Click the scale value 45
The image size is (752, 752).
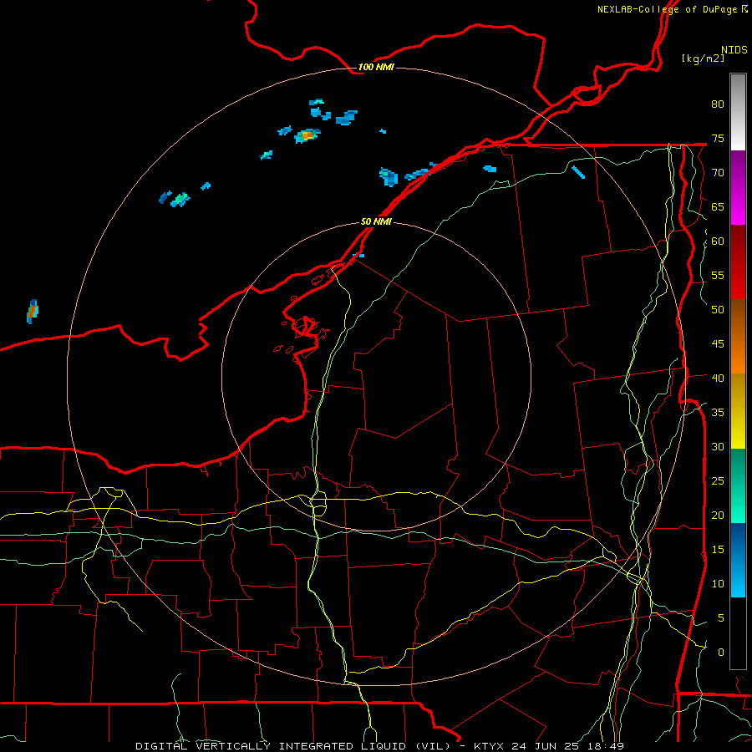(x=718, y=344)
